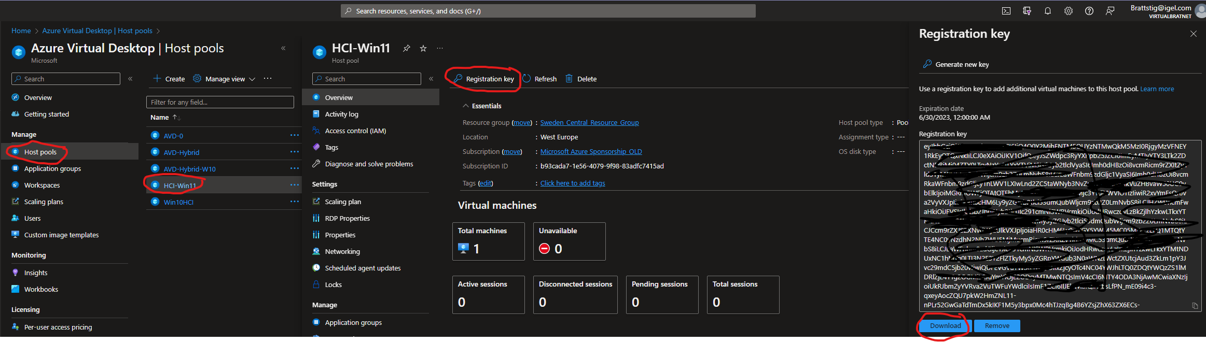
Task: Collapse the HCI-Win11 resource menu
Action: pos(431,79)
